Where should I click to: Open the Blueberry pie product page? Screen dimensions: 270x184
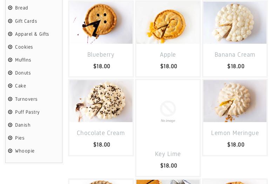(x=101, y=55)
